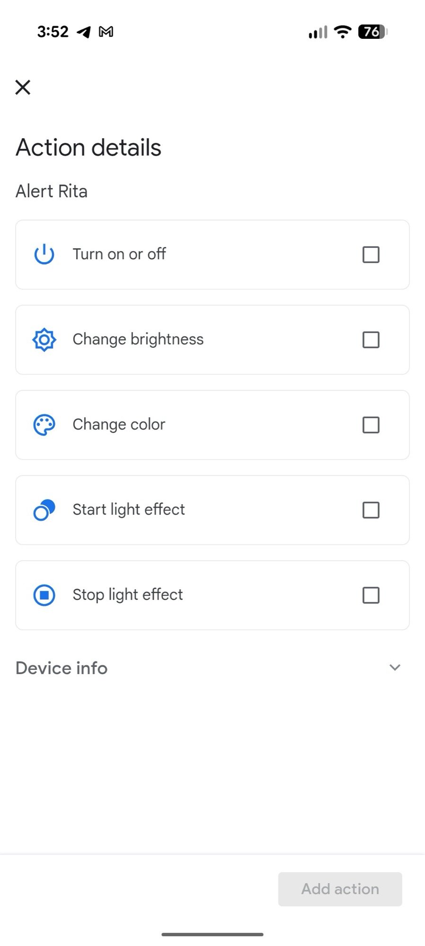Tap the Gmail icon in status bar
425x946 pixels.
[106, 32]
